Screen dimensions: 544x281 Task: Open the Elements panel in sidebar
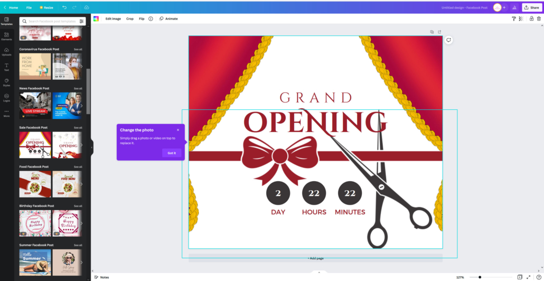[6, 36]
